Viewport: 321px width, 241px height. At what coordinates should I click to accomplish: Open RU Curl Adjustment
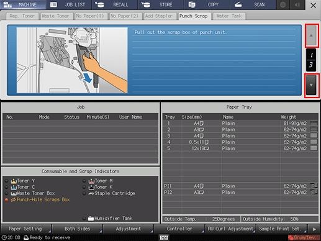click(230, 229)
